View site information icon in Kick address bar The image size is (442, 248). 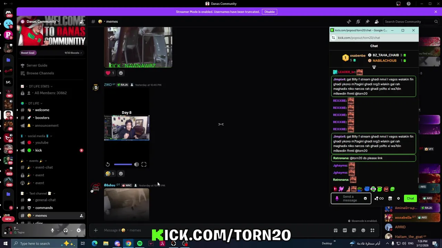click(333, 38)
